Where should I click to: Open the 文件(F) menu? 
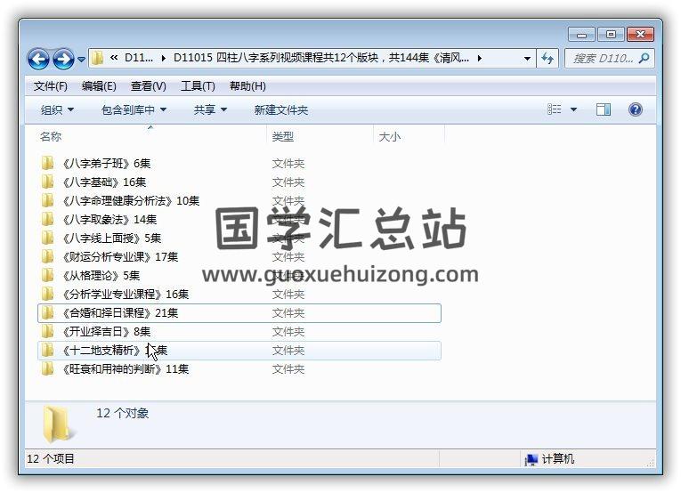(x=51, y=86)
